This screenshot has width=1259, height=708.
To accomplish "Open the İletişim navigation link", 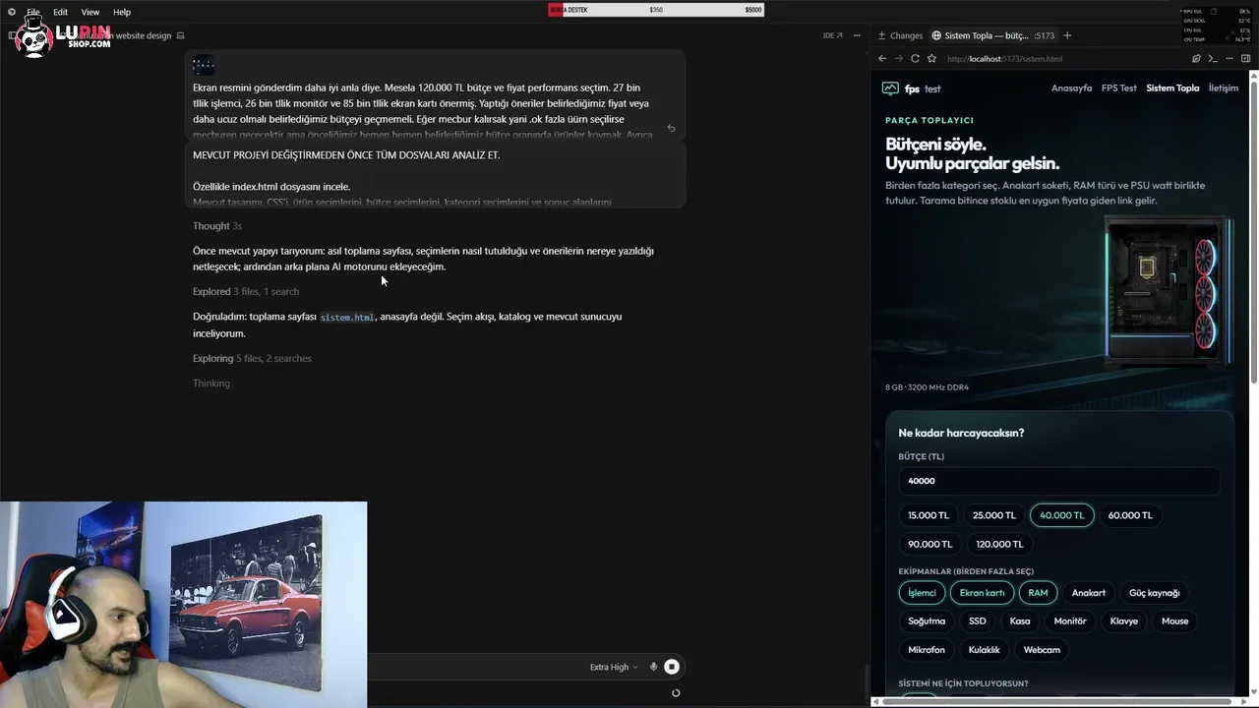I will 1224,88.
